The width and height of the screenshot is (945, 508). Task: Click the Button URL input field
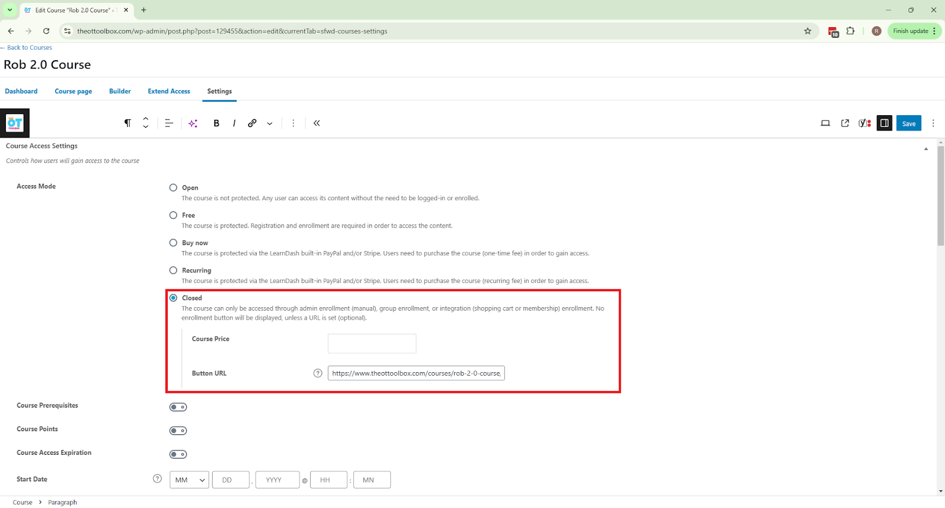coord(416,373)
